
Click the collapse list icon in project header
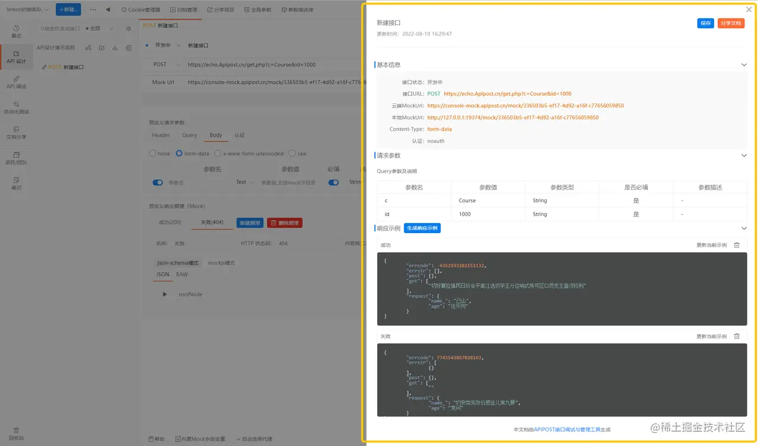pyautogui.click(x=129, y=48)
